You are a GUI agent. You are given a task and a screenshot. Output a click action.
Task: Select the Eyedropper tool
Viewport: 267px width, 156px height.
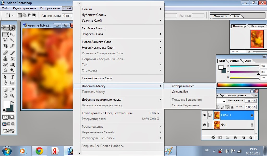click(x=12, y=90)
